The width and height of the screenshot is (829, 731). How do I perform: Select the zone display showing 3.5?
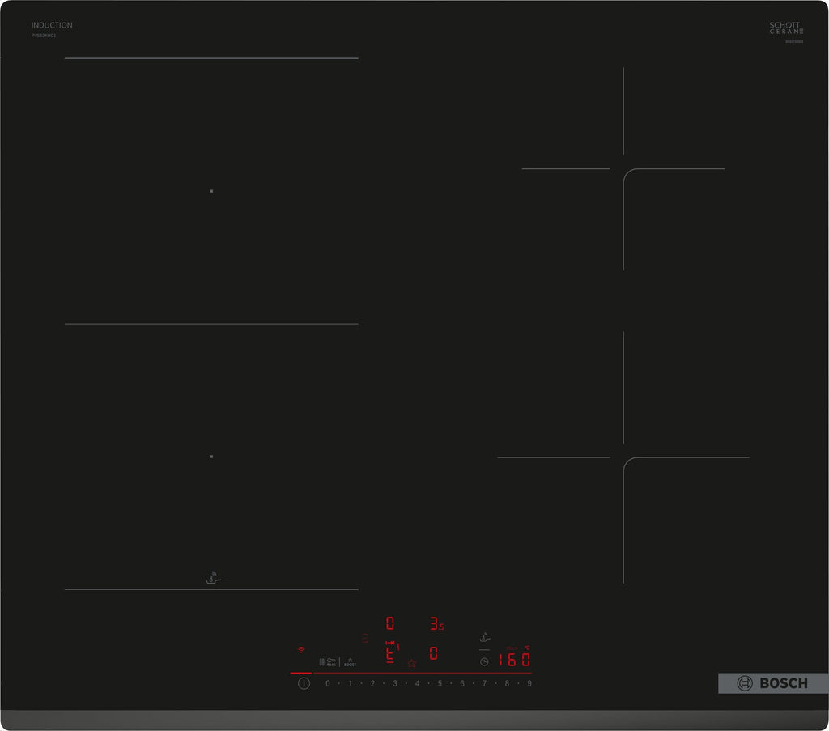tap(436, 623)
